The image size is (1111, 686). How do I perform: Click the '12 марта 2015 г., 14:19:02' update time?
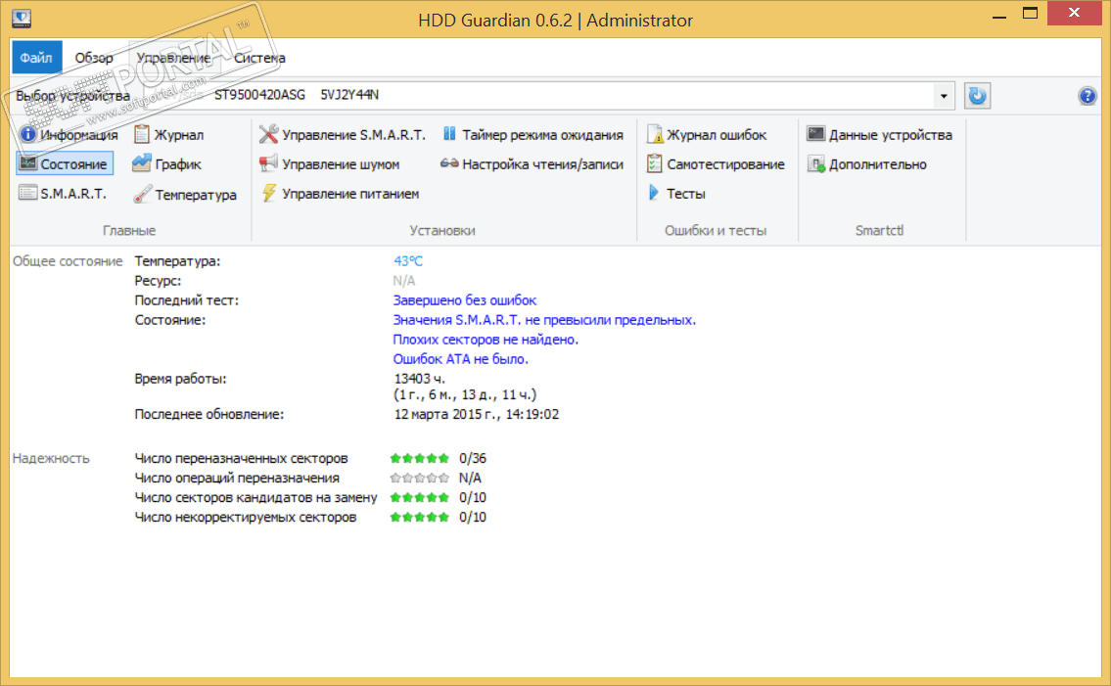point(476,414)
